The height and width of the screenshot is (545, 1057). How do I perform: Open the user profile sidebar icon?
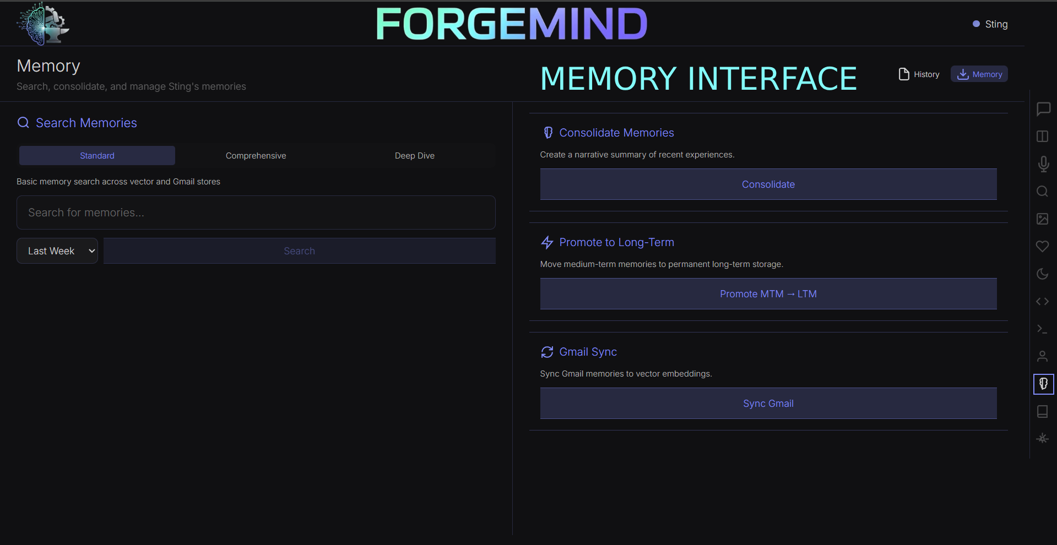[x=1043, y=357]
